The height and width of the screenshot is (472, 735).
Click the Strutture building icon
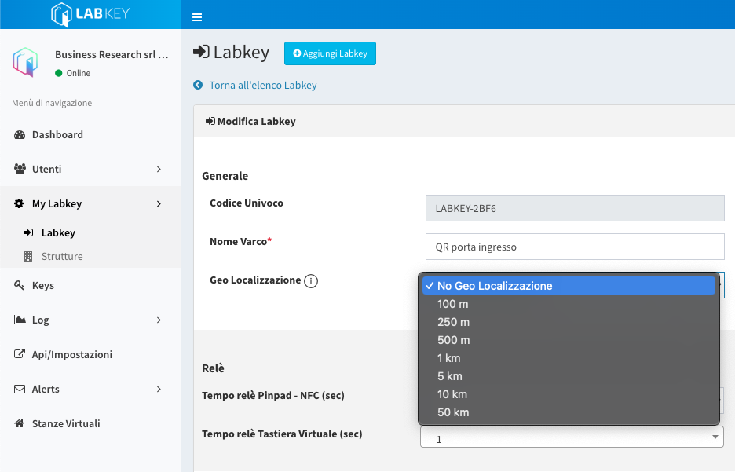point(27,256)
